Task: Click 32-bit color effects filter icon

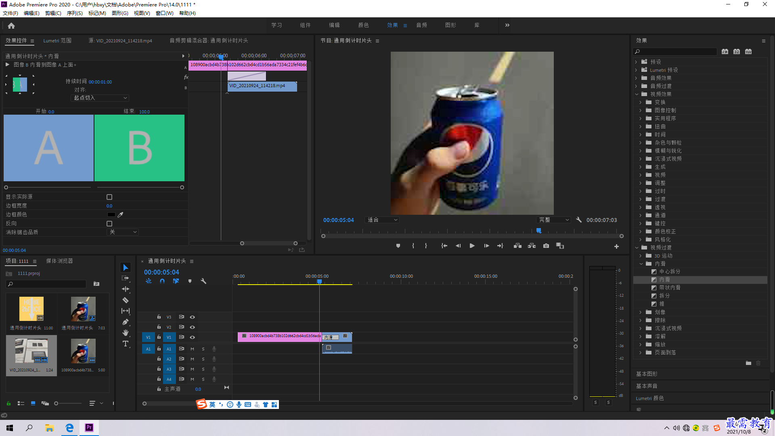Action: pyautogui.click(x=737, y=52)
